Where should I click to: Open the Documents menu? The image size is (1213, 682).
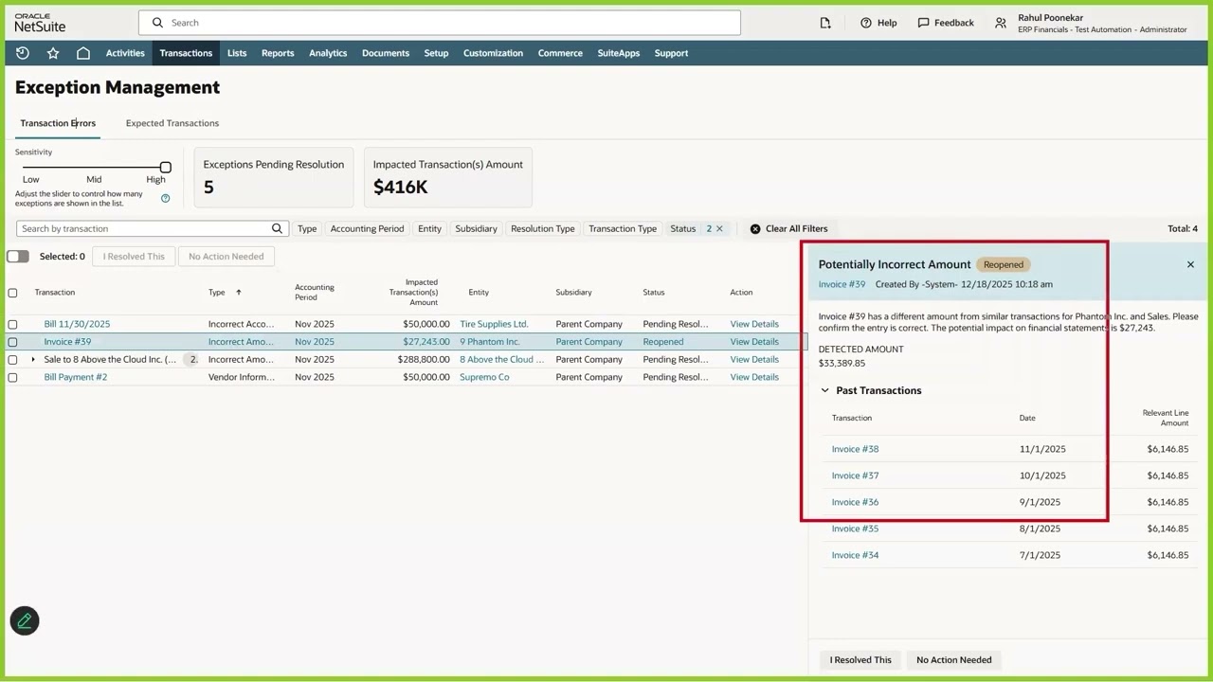386,53
